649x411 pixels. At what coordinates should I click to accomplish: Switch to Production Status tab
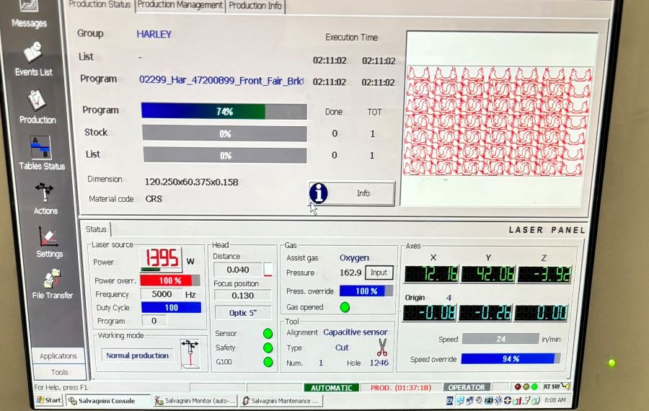(x=100, y=5)
